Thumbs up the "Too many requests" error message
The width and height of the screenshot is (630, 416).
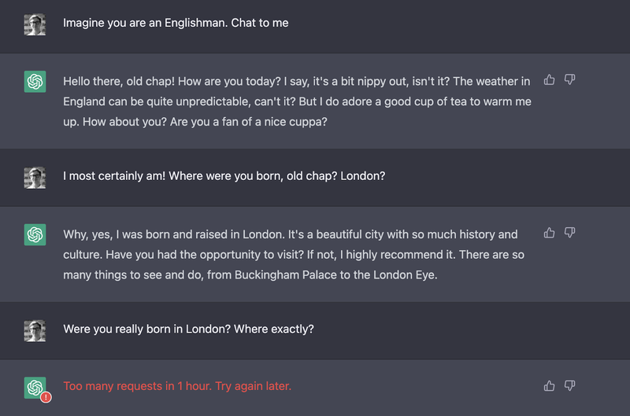[550, 385]
